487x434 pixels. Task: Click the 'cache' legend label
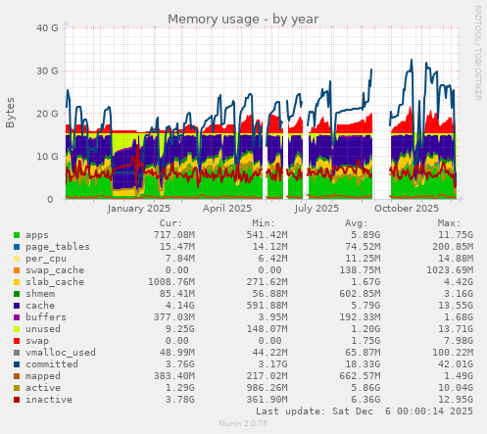[x=40, y=306]
